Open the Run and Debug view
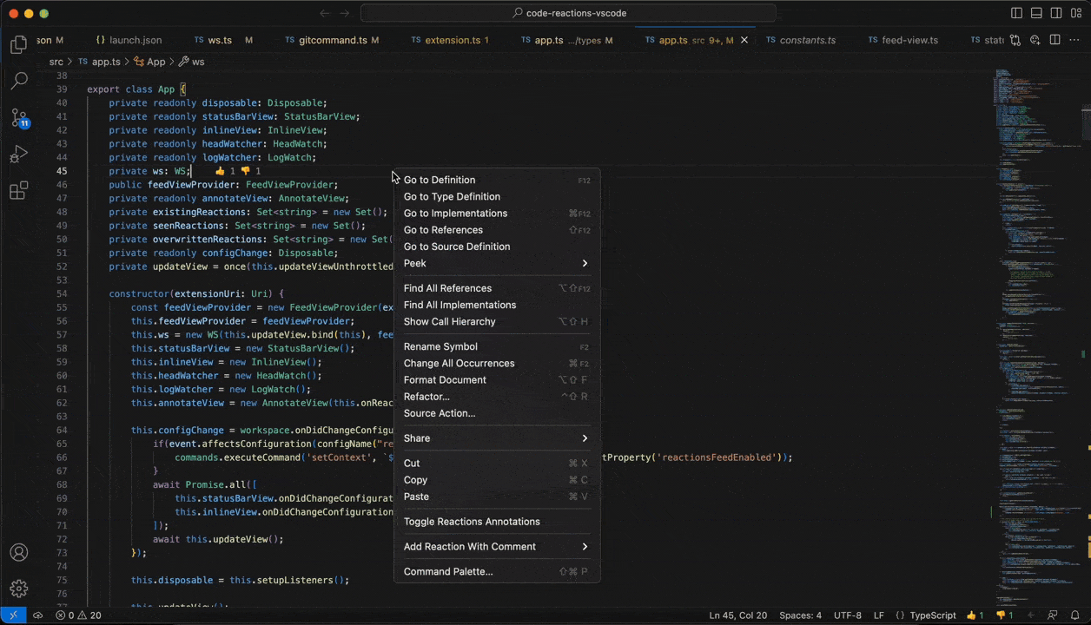The height and width of the screenshot is (625, 1091). click(19, 155)
